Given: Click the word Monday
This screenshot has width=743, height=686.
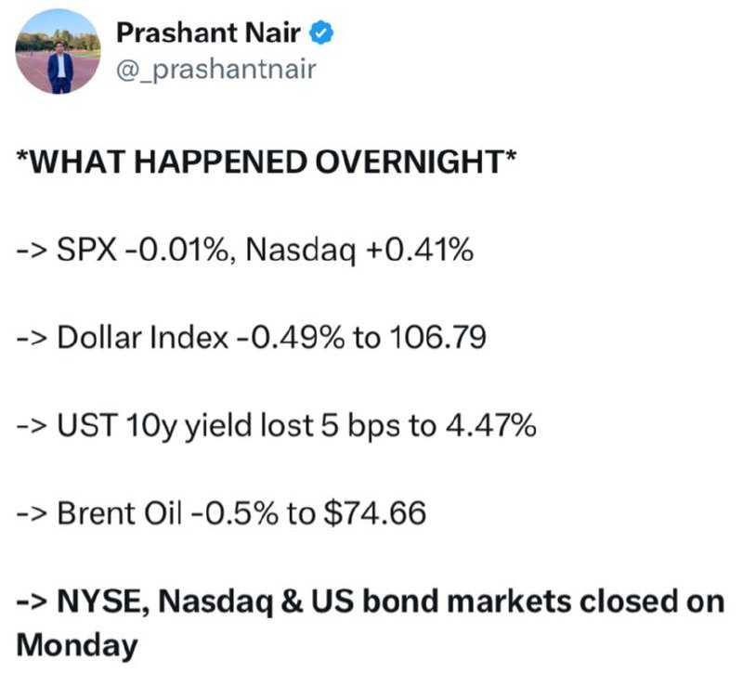Looking at the screenshot, I should pyautogui.click(x=77, y=646).
